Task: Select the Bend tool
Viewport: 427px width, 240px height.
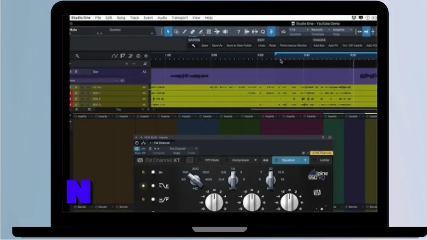Action: click(x=217, y=32)
